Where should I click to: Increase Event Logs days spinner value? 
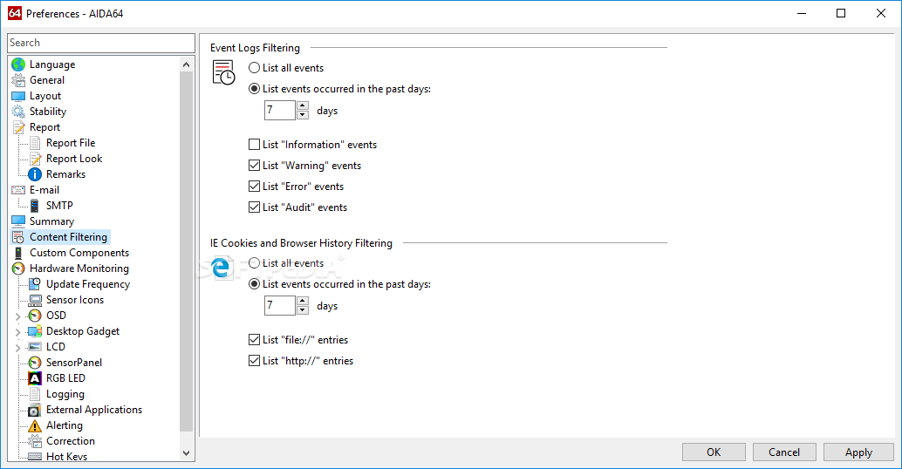point(303,105)
